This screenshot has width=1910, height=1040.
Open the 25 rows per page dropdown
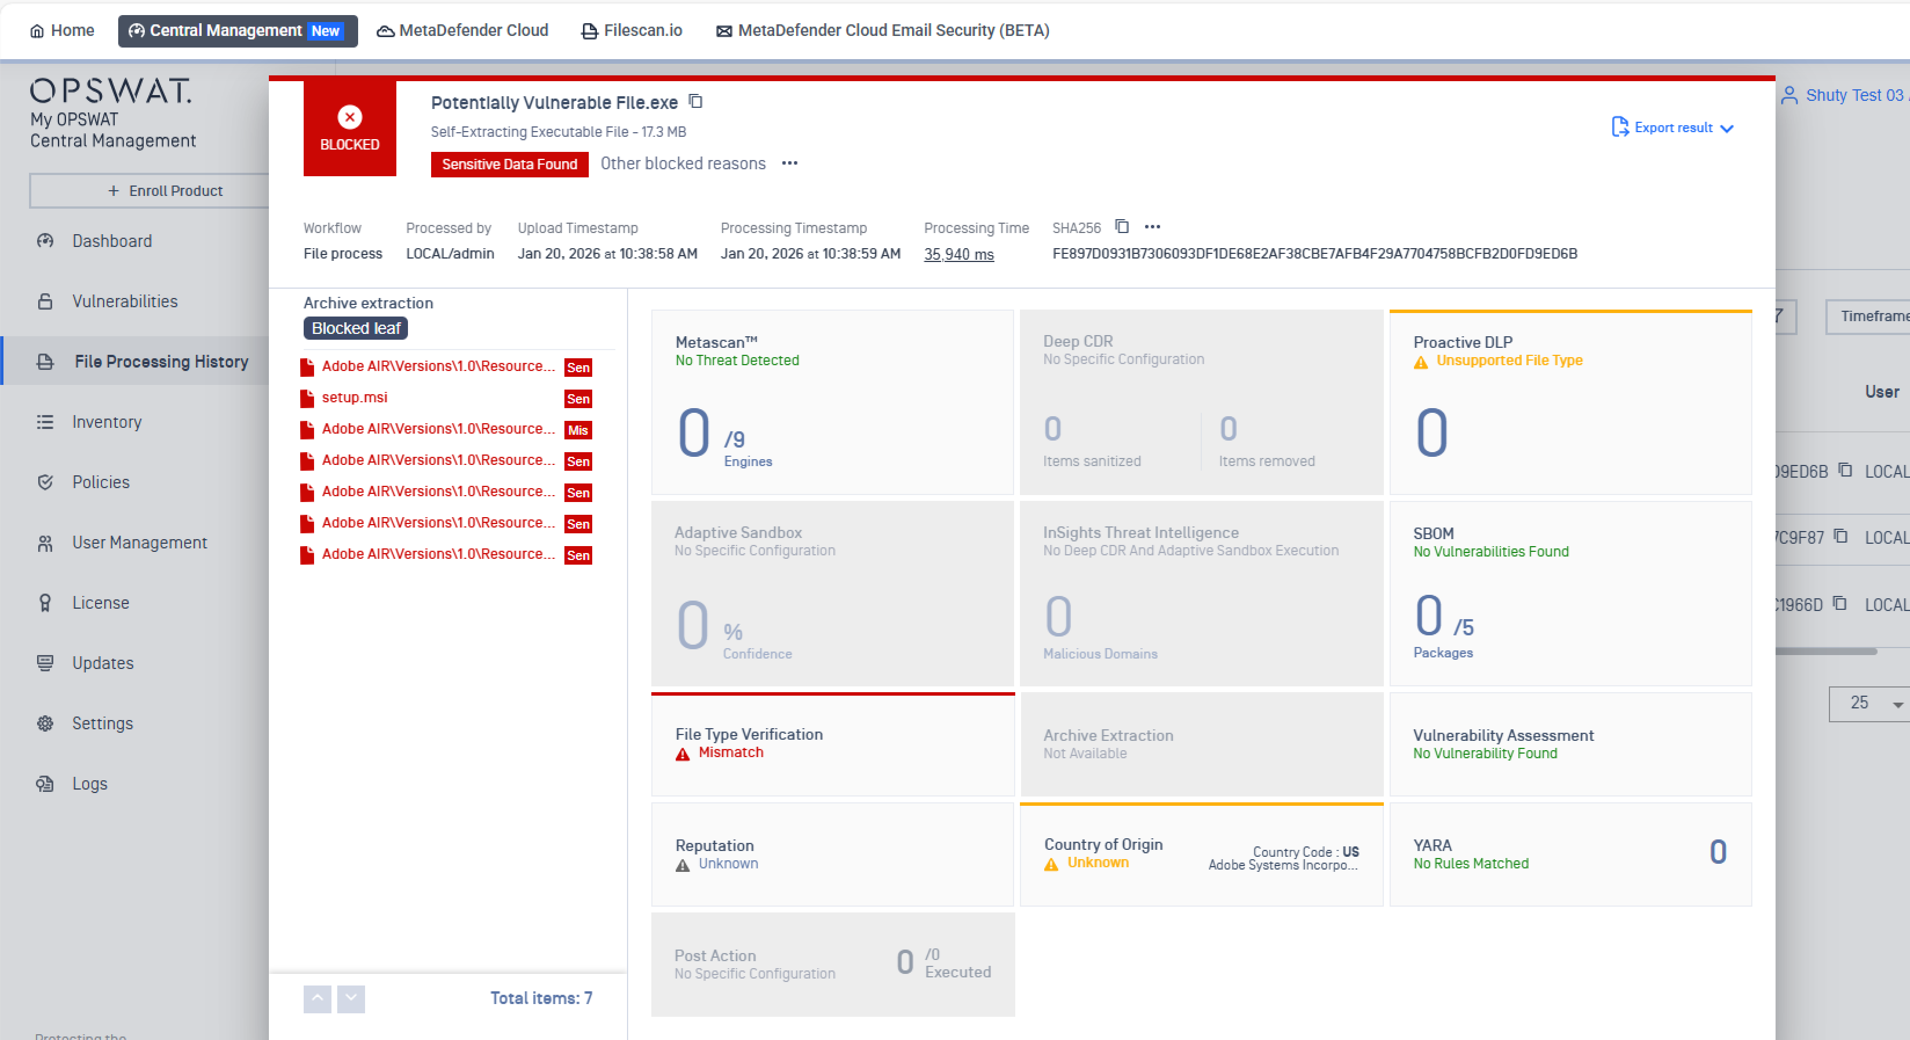1867,703
